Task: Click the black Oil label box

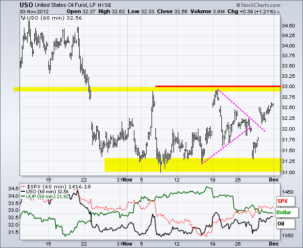Action: pyautogui.click(x=285, y=224)
